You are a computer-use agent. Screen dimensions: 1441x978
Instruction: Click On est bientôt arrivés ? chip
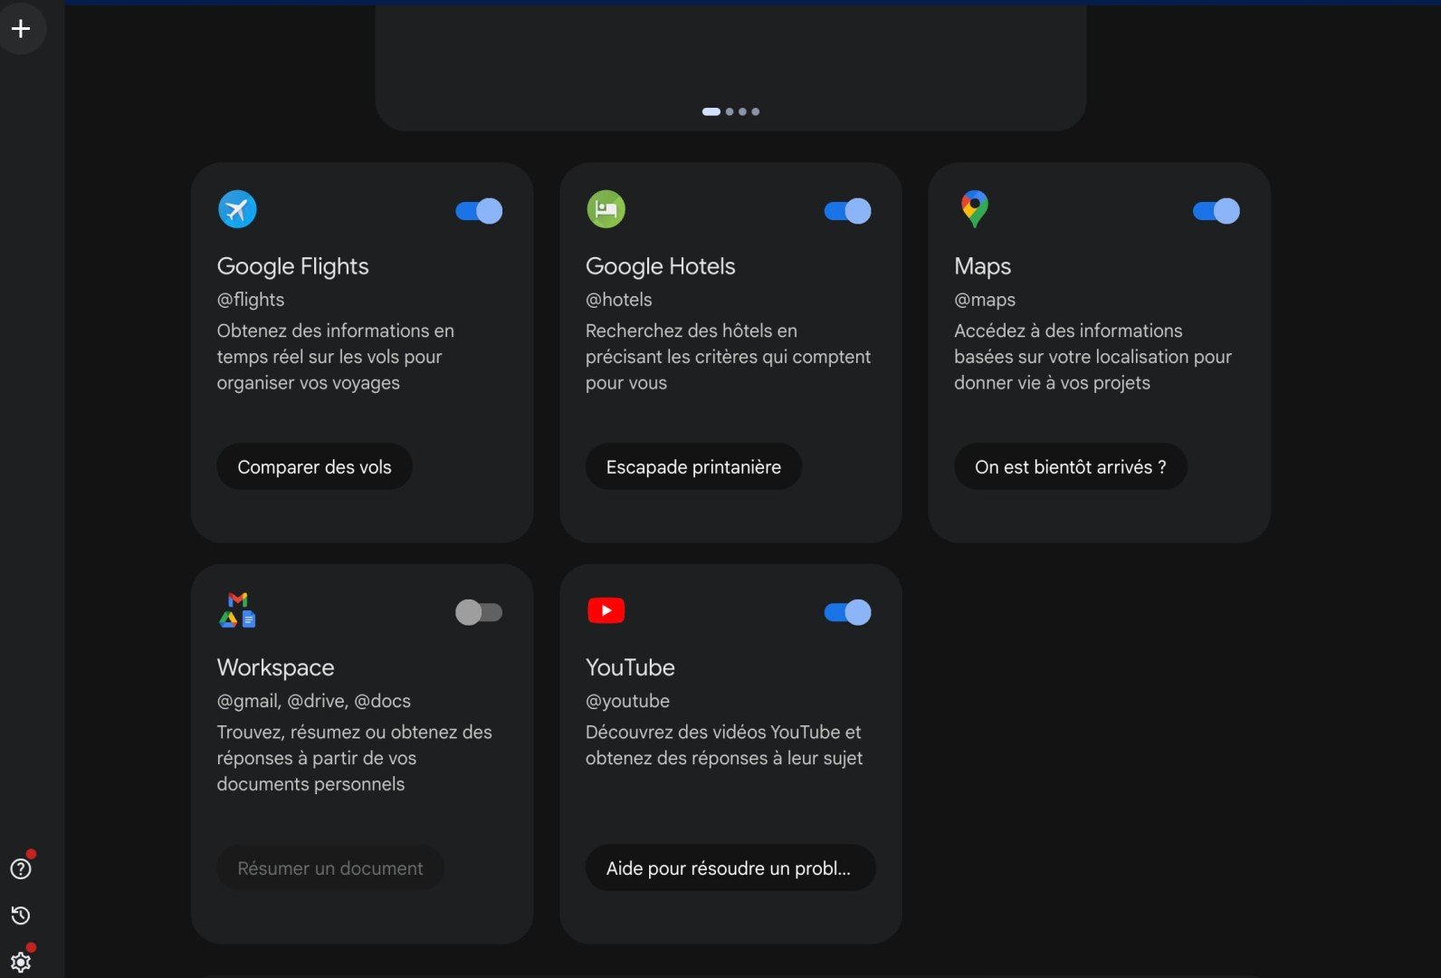coord(1070,466)
